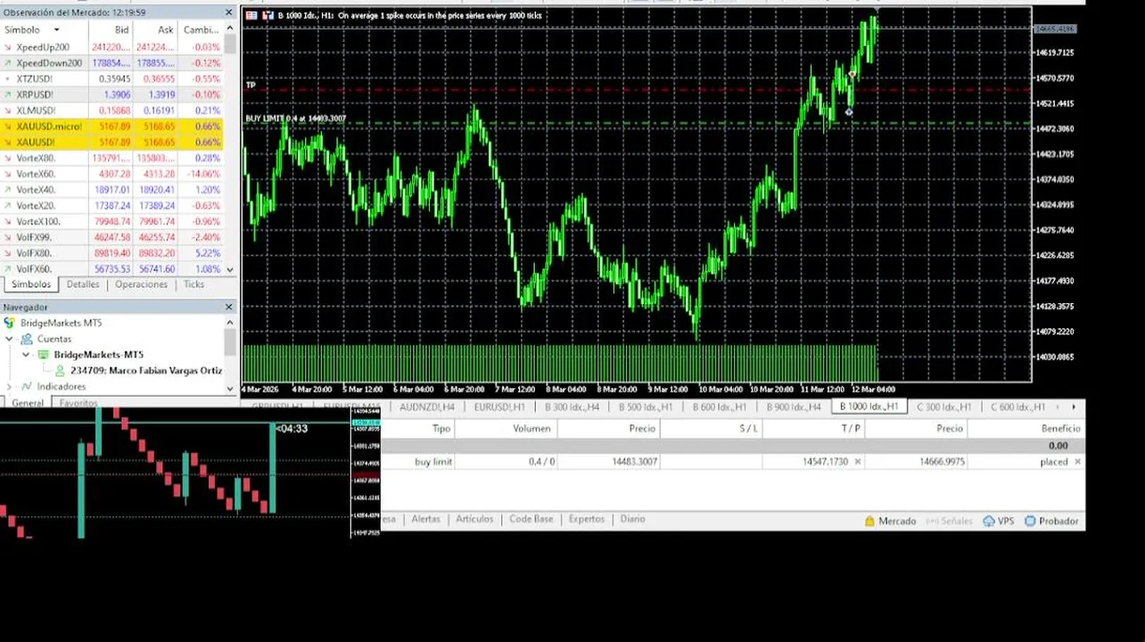Image resolution: width=1145 pixels, height=642 pixels.
Task: Click the Navegador scrollbar down arrow
Action: [x=230, y=388]
